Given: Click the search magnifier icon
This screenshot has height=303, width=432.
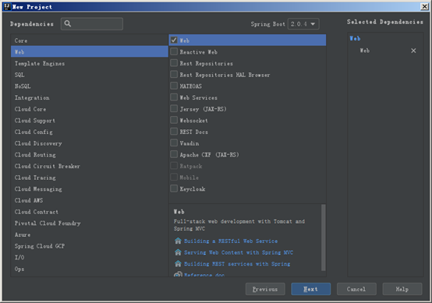Looking at the screenshot, I should [x=68, y=23].
